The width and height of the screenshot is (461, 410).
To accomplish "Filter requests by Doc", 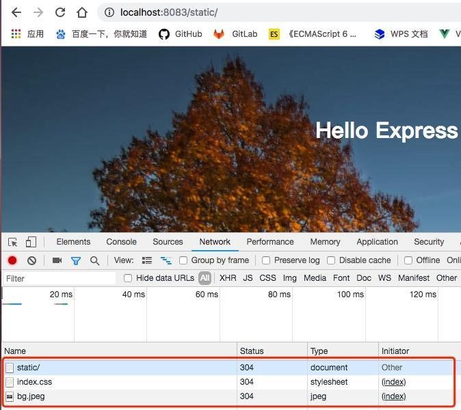I will (364, 278).
